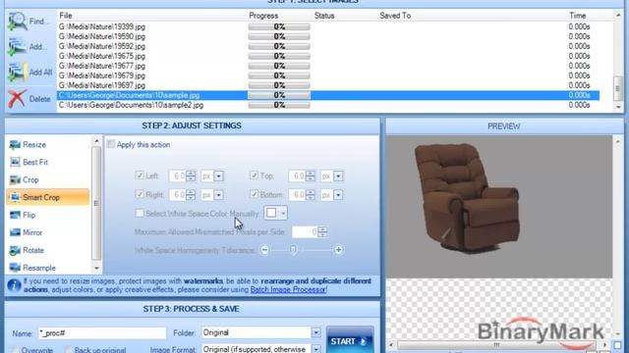Open the Image Format dropdown
This screenshot has height=353, width=629.
tap(316, 349)
